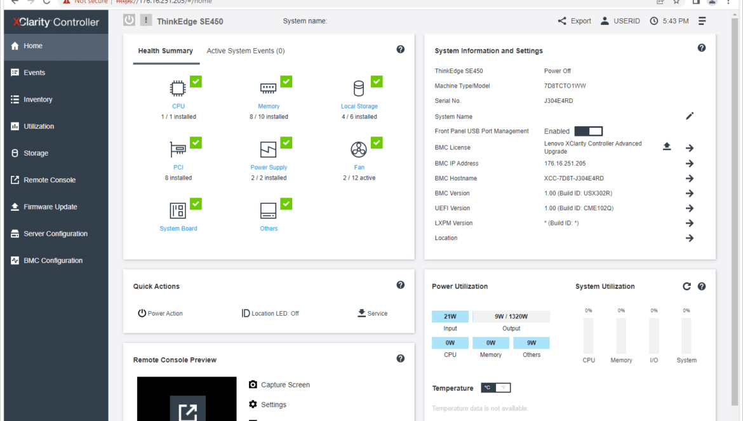Expand Server Configuration in the sidebar
The image size is (743, 421).
click(56, 234)
